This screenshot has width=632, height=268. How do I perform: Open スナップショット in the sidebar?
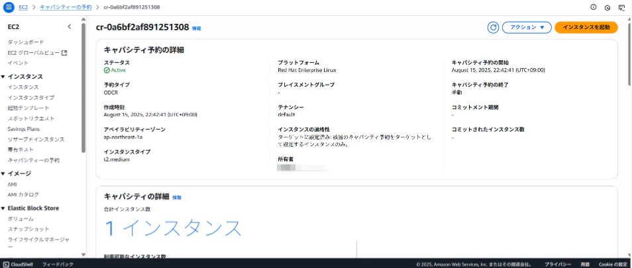coord(28,229)
